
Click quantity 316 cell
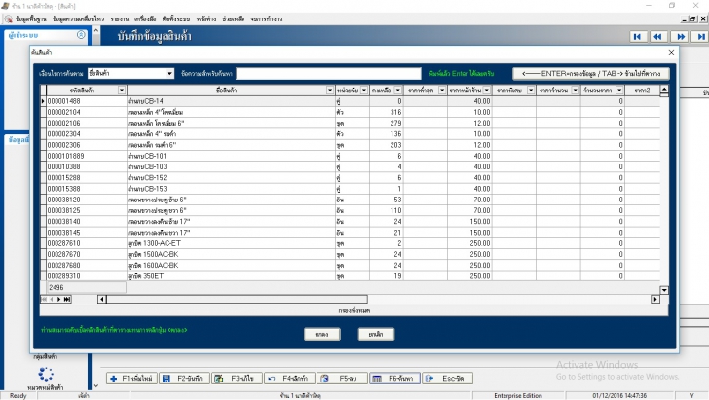pyautogui.click(x=386, y=112)
